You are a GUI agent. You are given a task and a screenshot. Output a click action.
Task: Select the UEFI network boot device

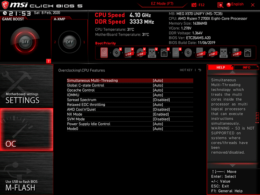165,53
